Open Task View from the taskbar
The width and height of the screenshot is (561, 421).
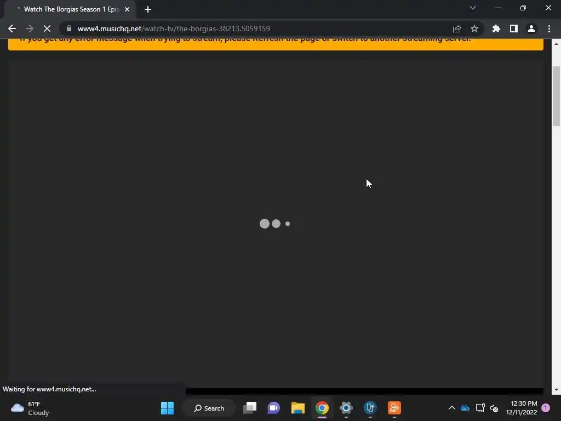250,408
